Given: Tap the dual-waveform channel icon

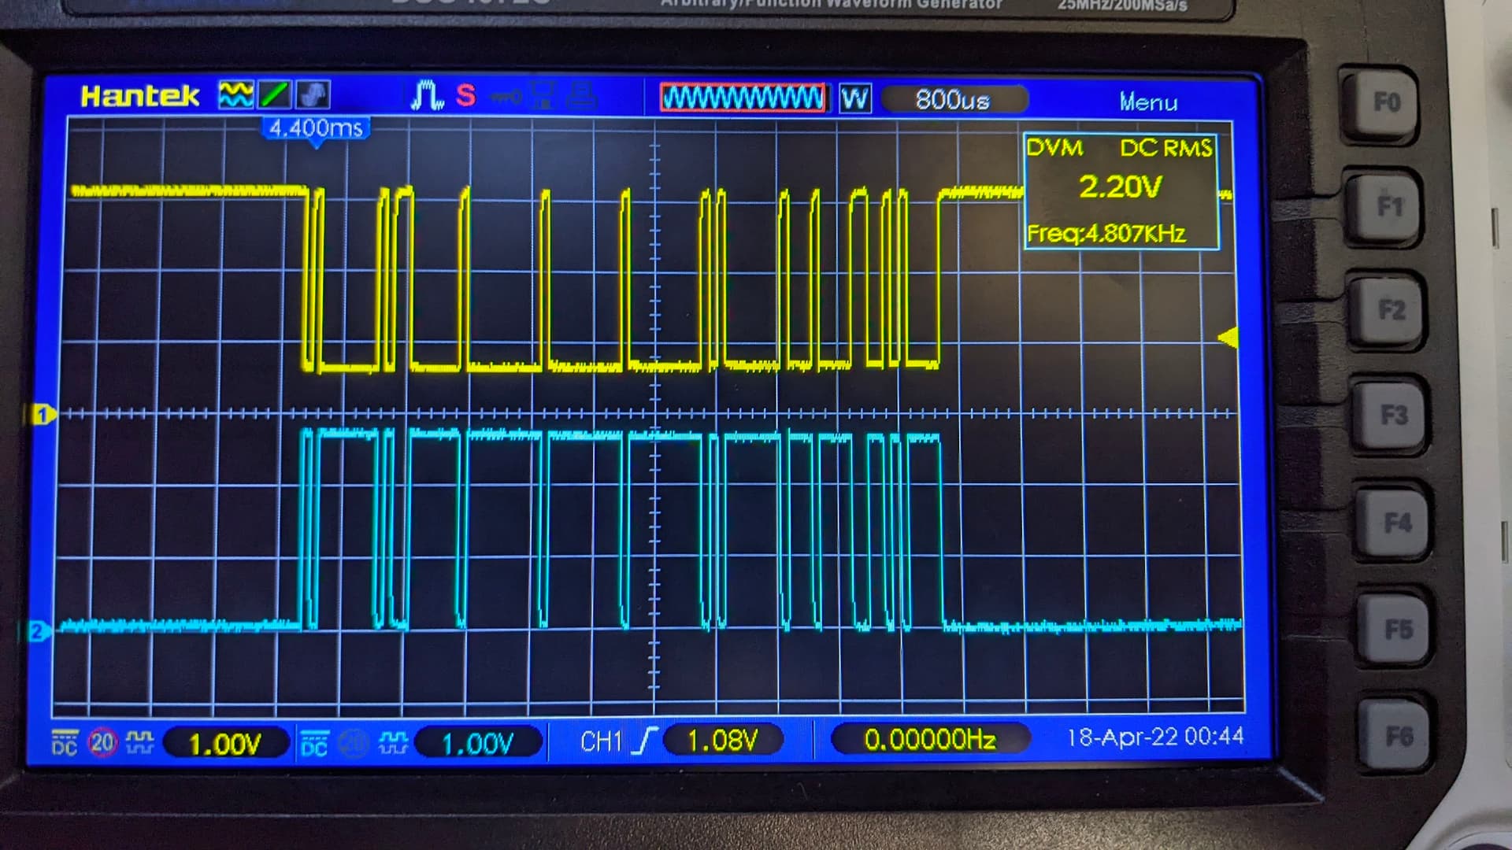Looking at the screenshot, I should [x=235, y=95].
